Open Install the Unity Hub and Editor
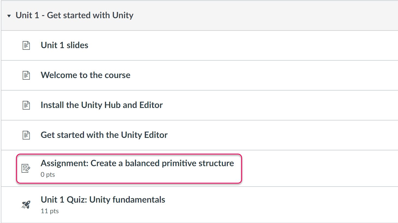Viewport: 398px width, 223px height. 101,105
